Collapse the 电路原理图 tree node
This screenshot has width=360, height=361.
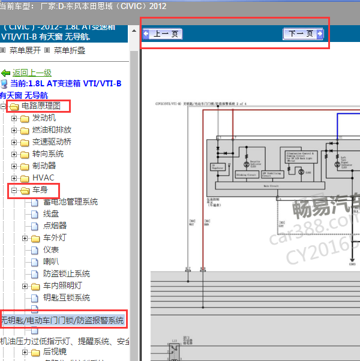[3, 106]
